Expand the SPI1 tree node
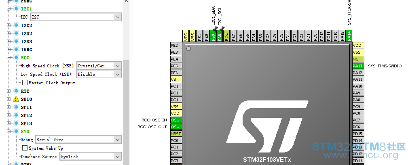The width and height of the screenshot is (408, 165). [x=8, y=107]
